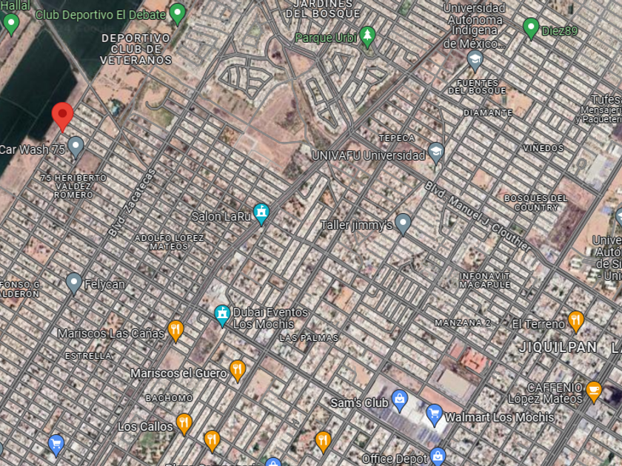Screen dimensions: 622x466
Task: Click the Diez89 place label
Action: pos(560,31)
